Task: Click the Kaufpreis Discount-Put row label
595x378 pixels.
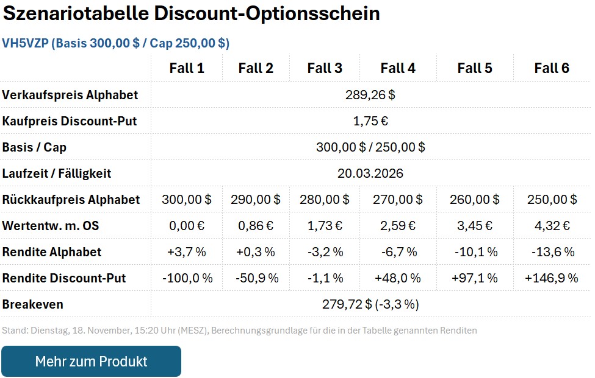Action: 69,121
